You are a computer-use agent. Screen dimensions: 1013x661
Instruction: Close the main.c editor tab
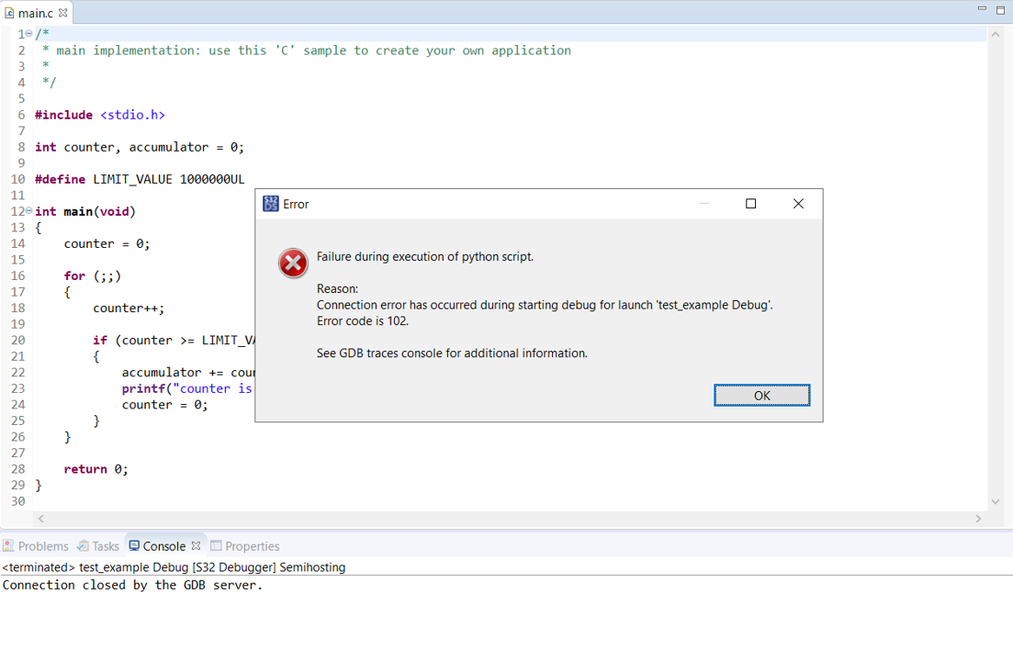(62, 14)
